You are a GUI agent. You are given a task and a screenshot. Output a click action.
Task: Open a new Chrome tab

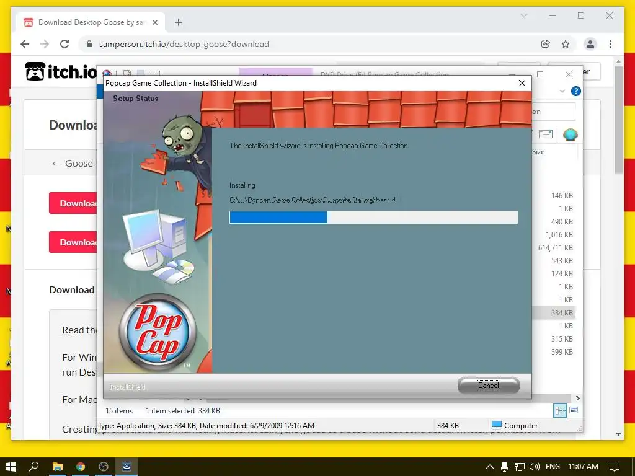pyautogui.click(x=178, y=22)
